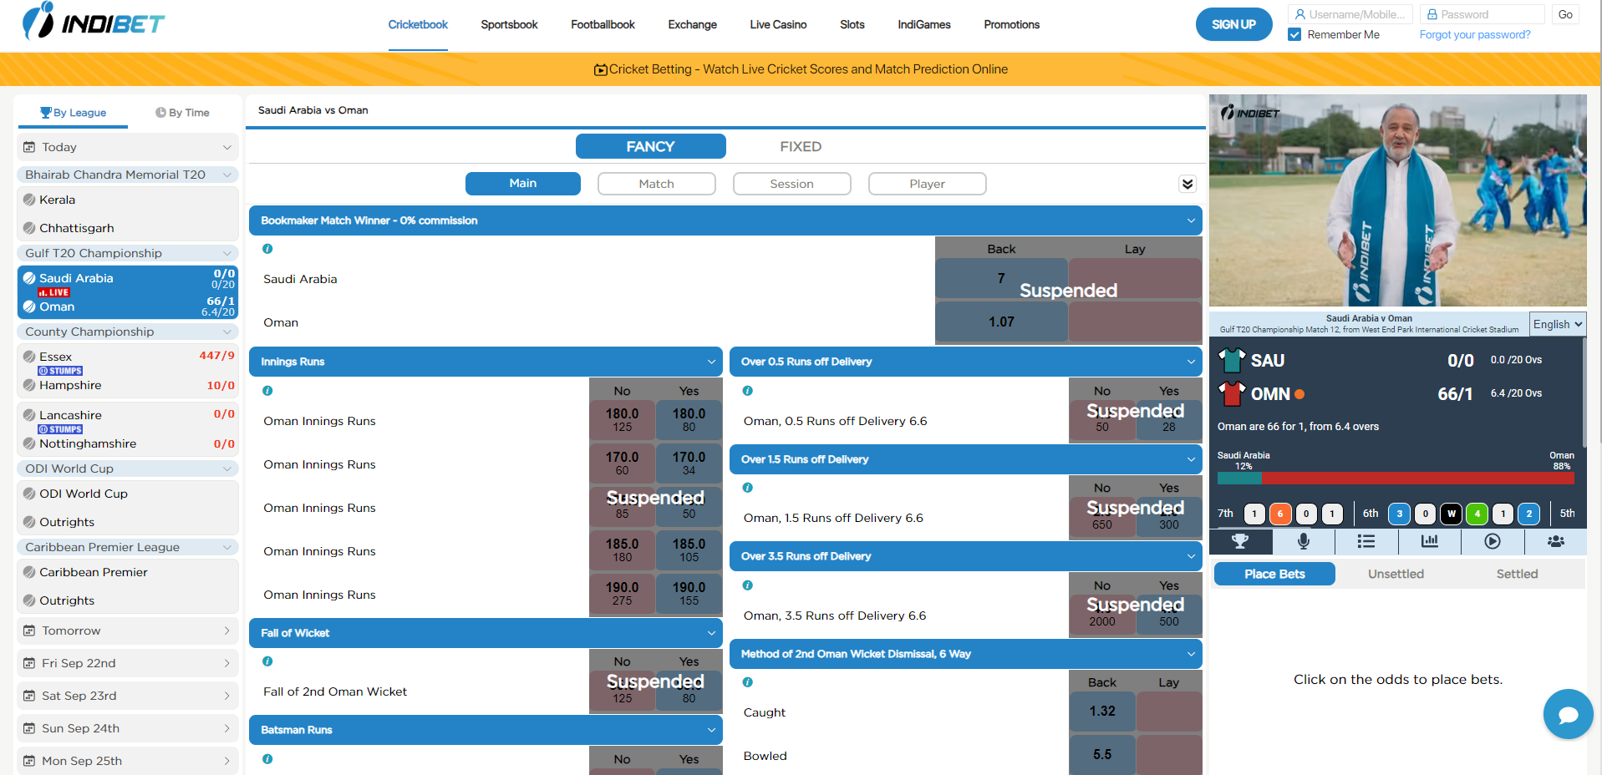The width and height of the screenshot is (1602, 775).
Task: Click the orange 6 ball marker
Action: pyautogui.click(x=1280, y=514)
